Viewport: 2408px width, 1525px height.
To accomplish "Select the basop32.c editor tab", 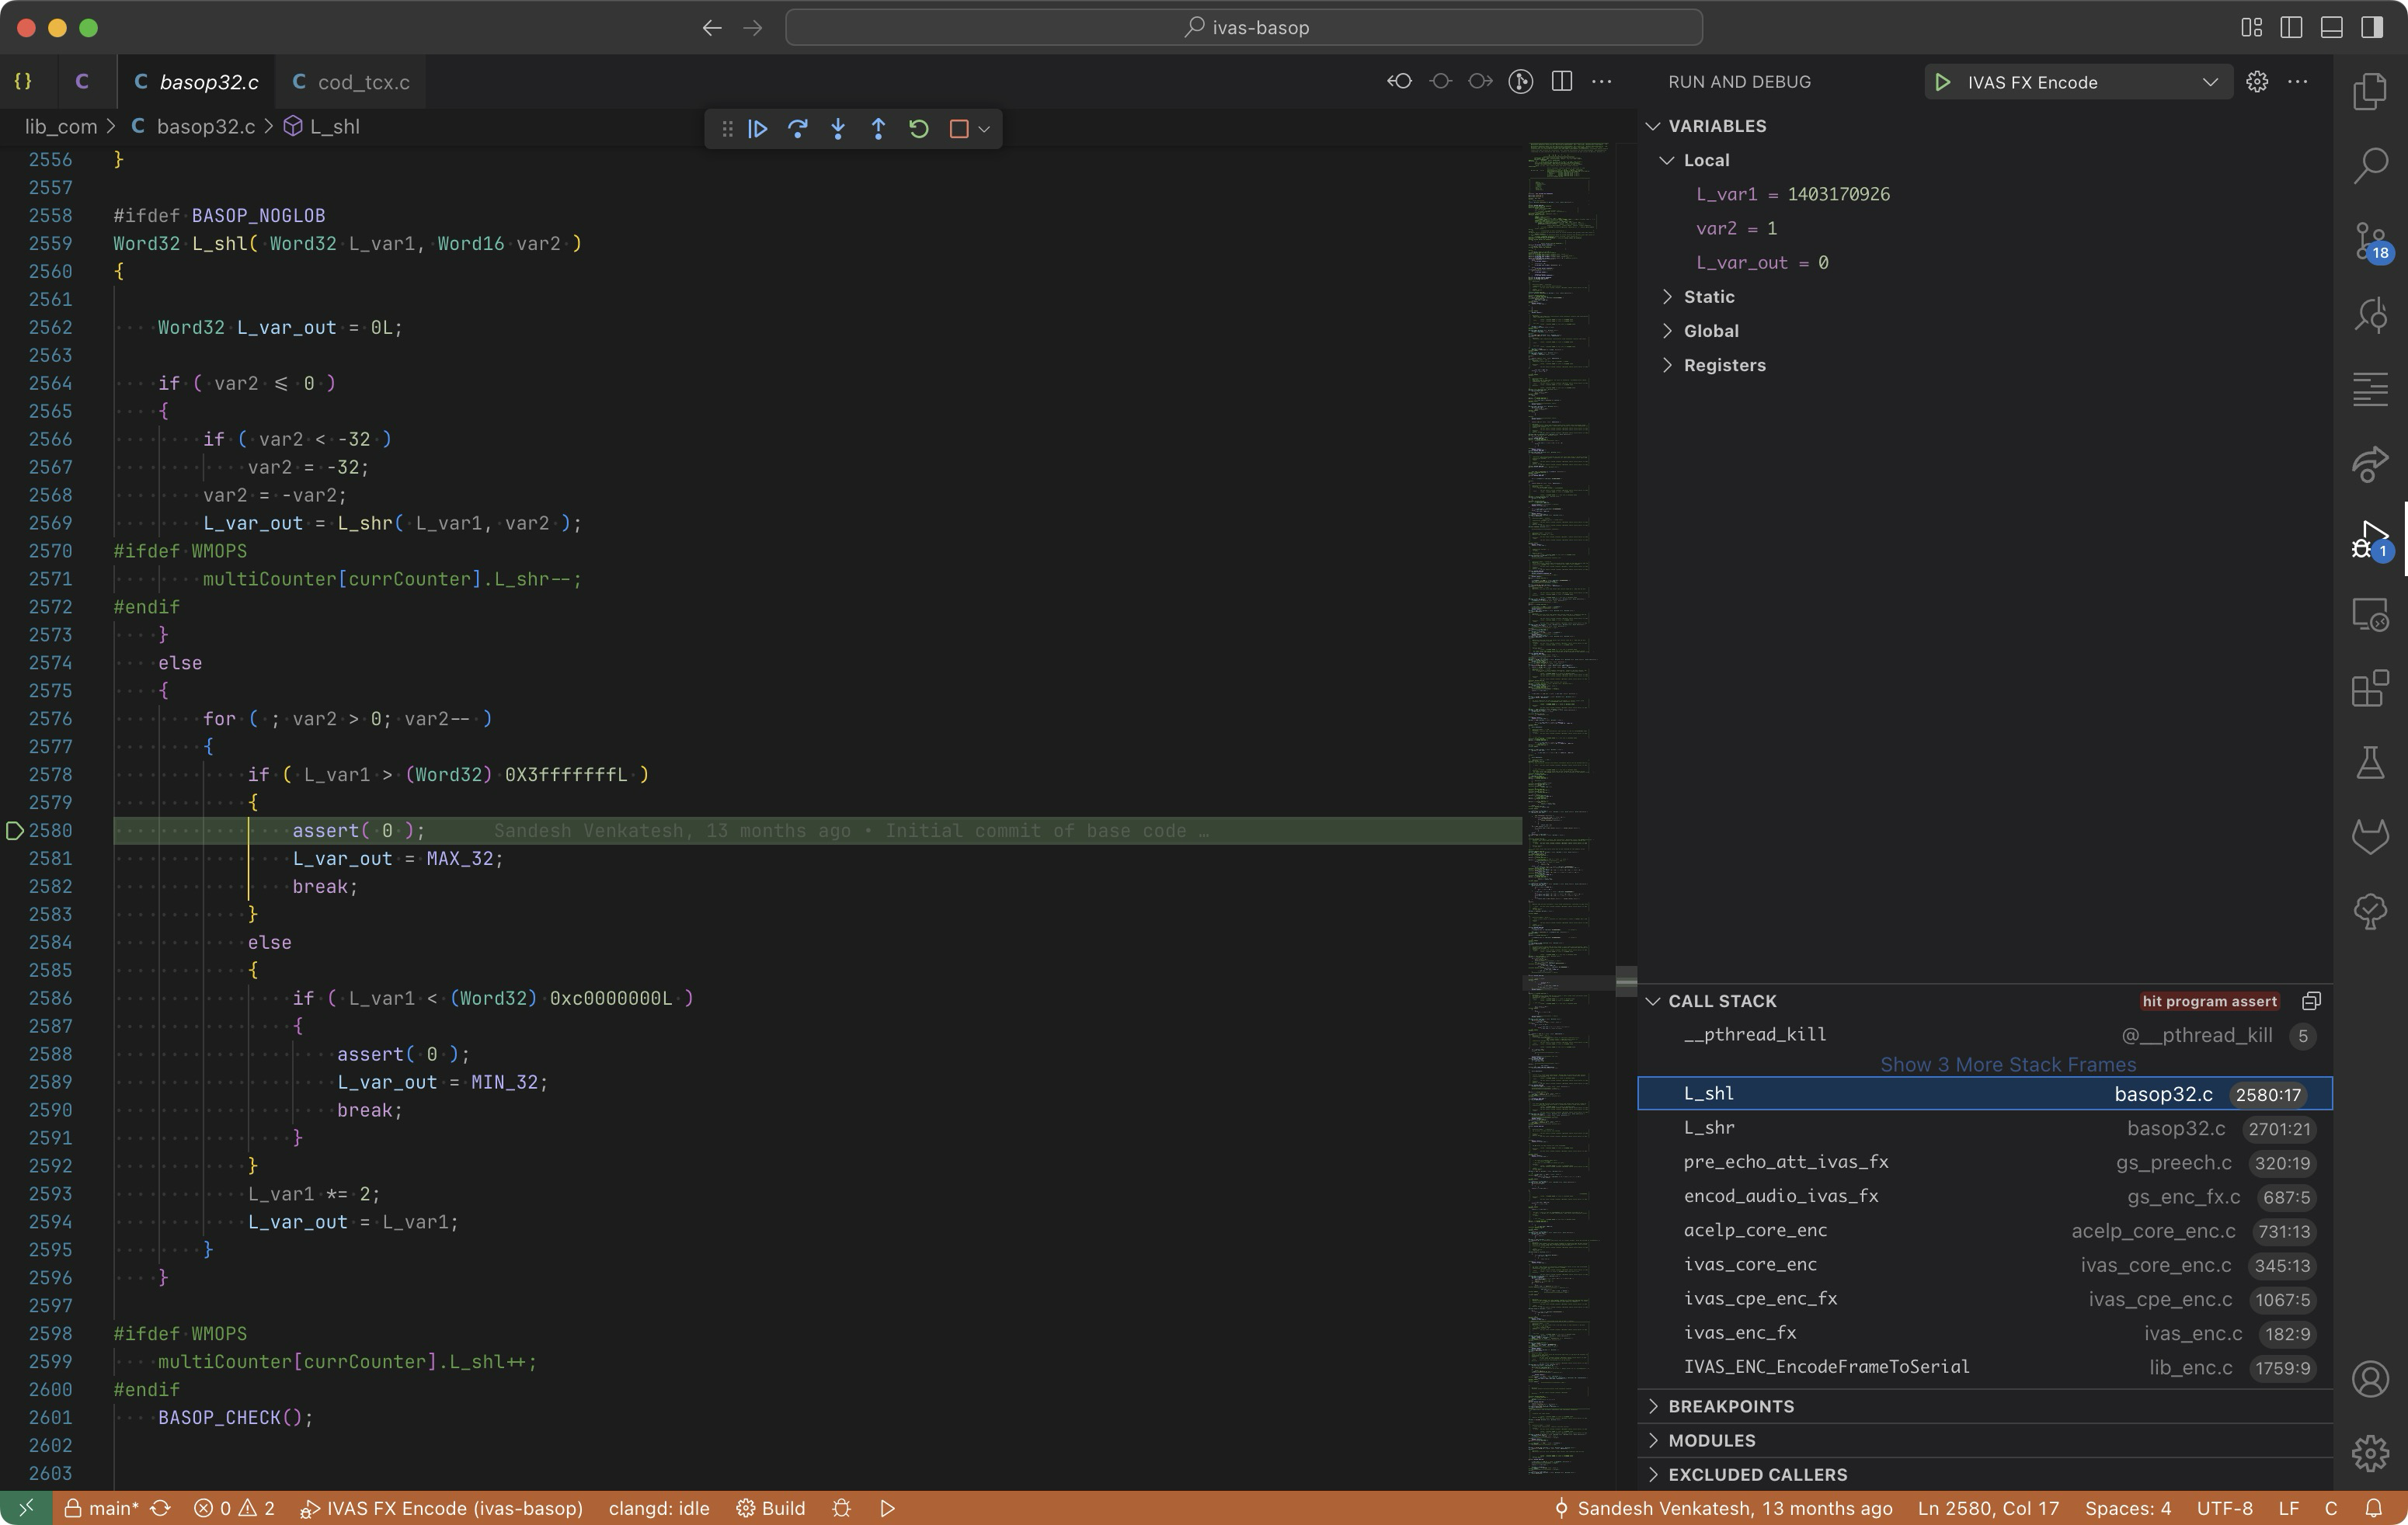I will coord(208,82).
